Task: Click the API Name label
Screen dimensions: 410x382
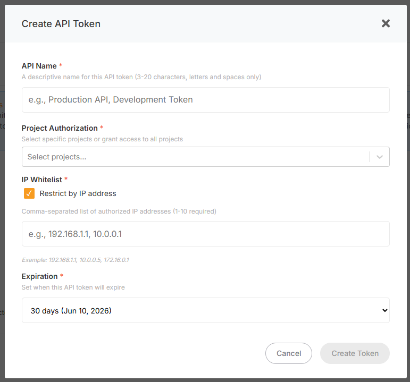Action: [39, 66]
